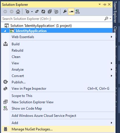Open Solution Explorer window position dropdown
Viewport: 120px width, 133px height.
click(99, 4)
